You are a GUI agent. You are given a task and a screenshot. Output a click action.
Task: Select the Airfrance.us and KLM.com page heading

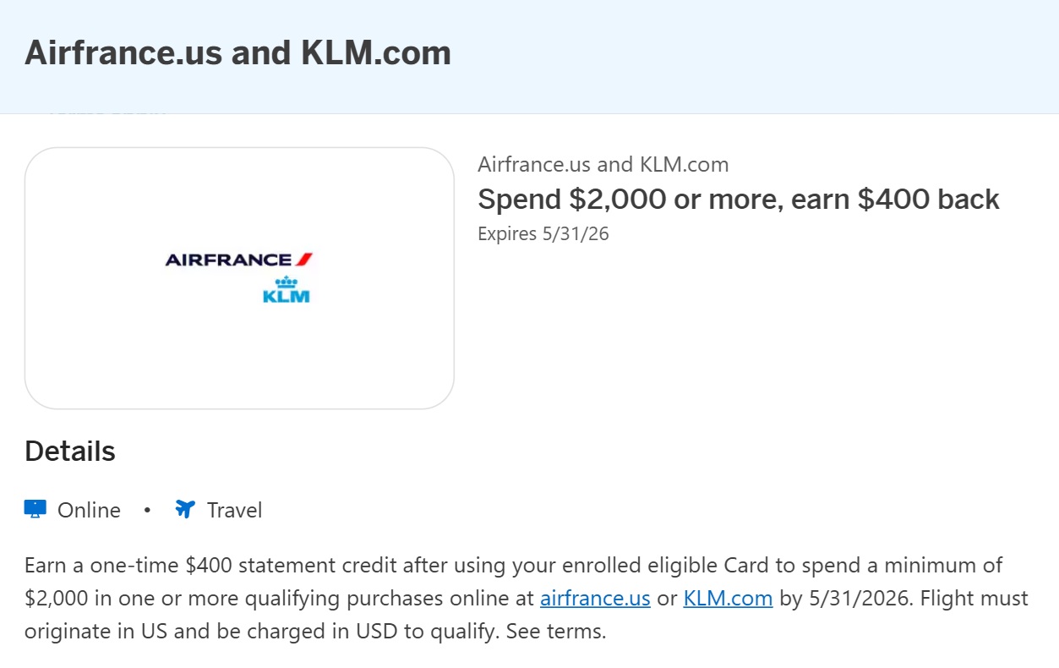pos(237,52)
